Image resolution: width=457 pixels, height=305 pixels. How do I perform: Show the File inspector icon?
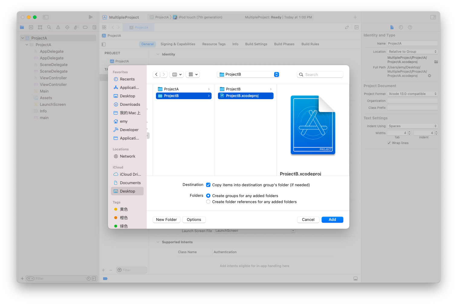point(392,27)
